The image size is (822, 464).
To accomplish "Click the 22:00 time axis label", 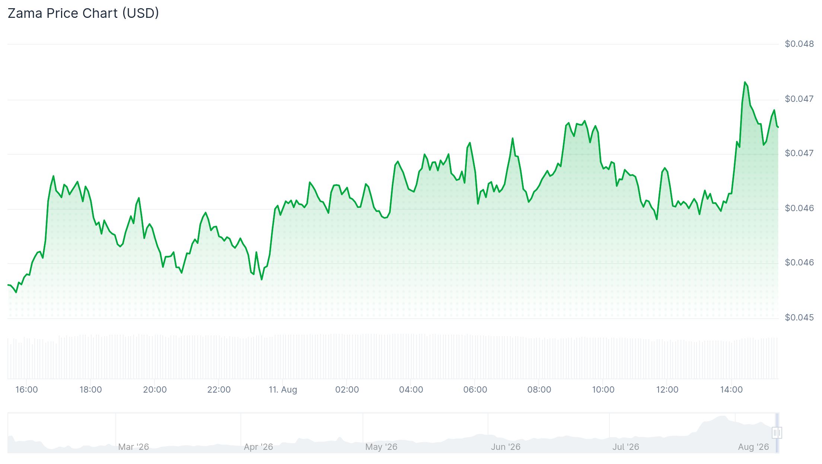I will tap(219, 390).
